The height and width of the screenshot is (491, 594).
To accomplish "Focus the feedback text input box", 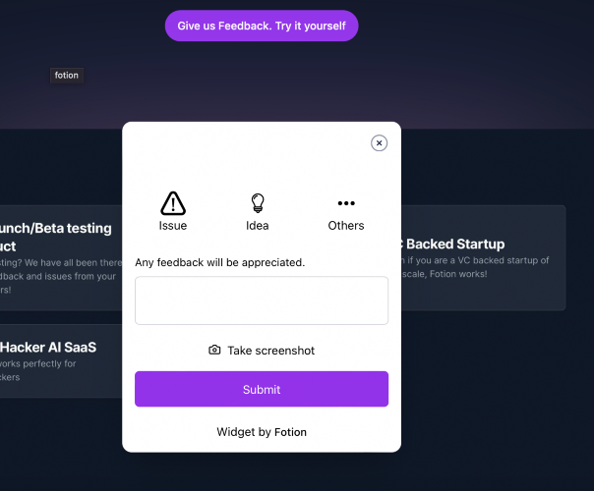I will coord(262,300).
